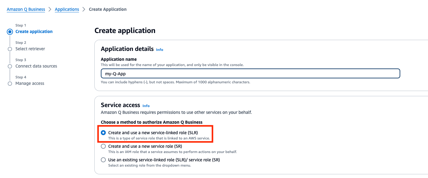Select Step 1 Create application in wizard
The image size is (428, 178).
(x=34, y=31)
